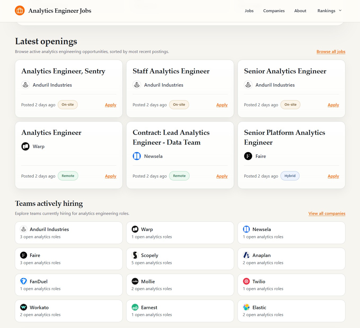Screen dimensions: 360x328
Task: Follow the View all companies link
Action: pyautogui.click(x=327, y=214)
